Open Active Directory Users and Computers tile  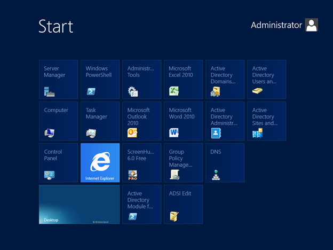point(266,80)
